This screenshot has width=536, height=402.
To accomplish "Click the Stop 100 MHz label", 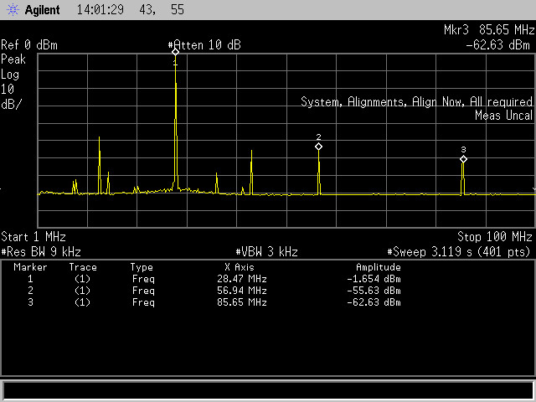I will pyautogui.click(x=495, y=236).
